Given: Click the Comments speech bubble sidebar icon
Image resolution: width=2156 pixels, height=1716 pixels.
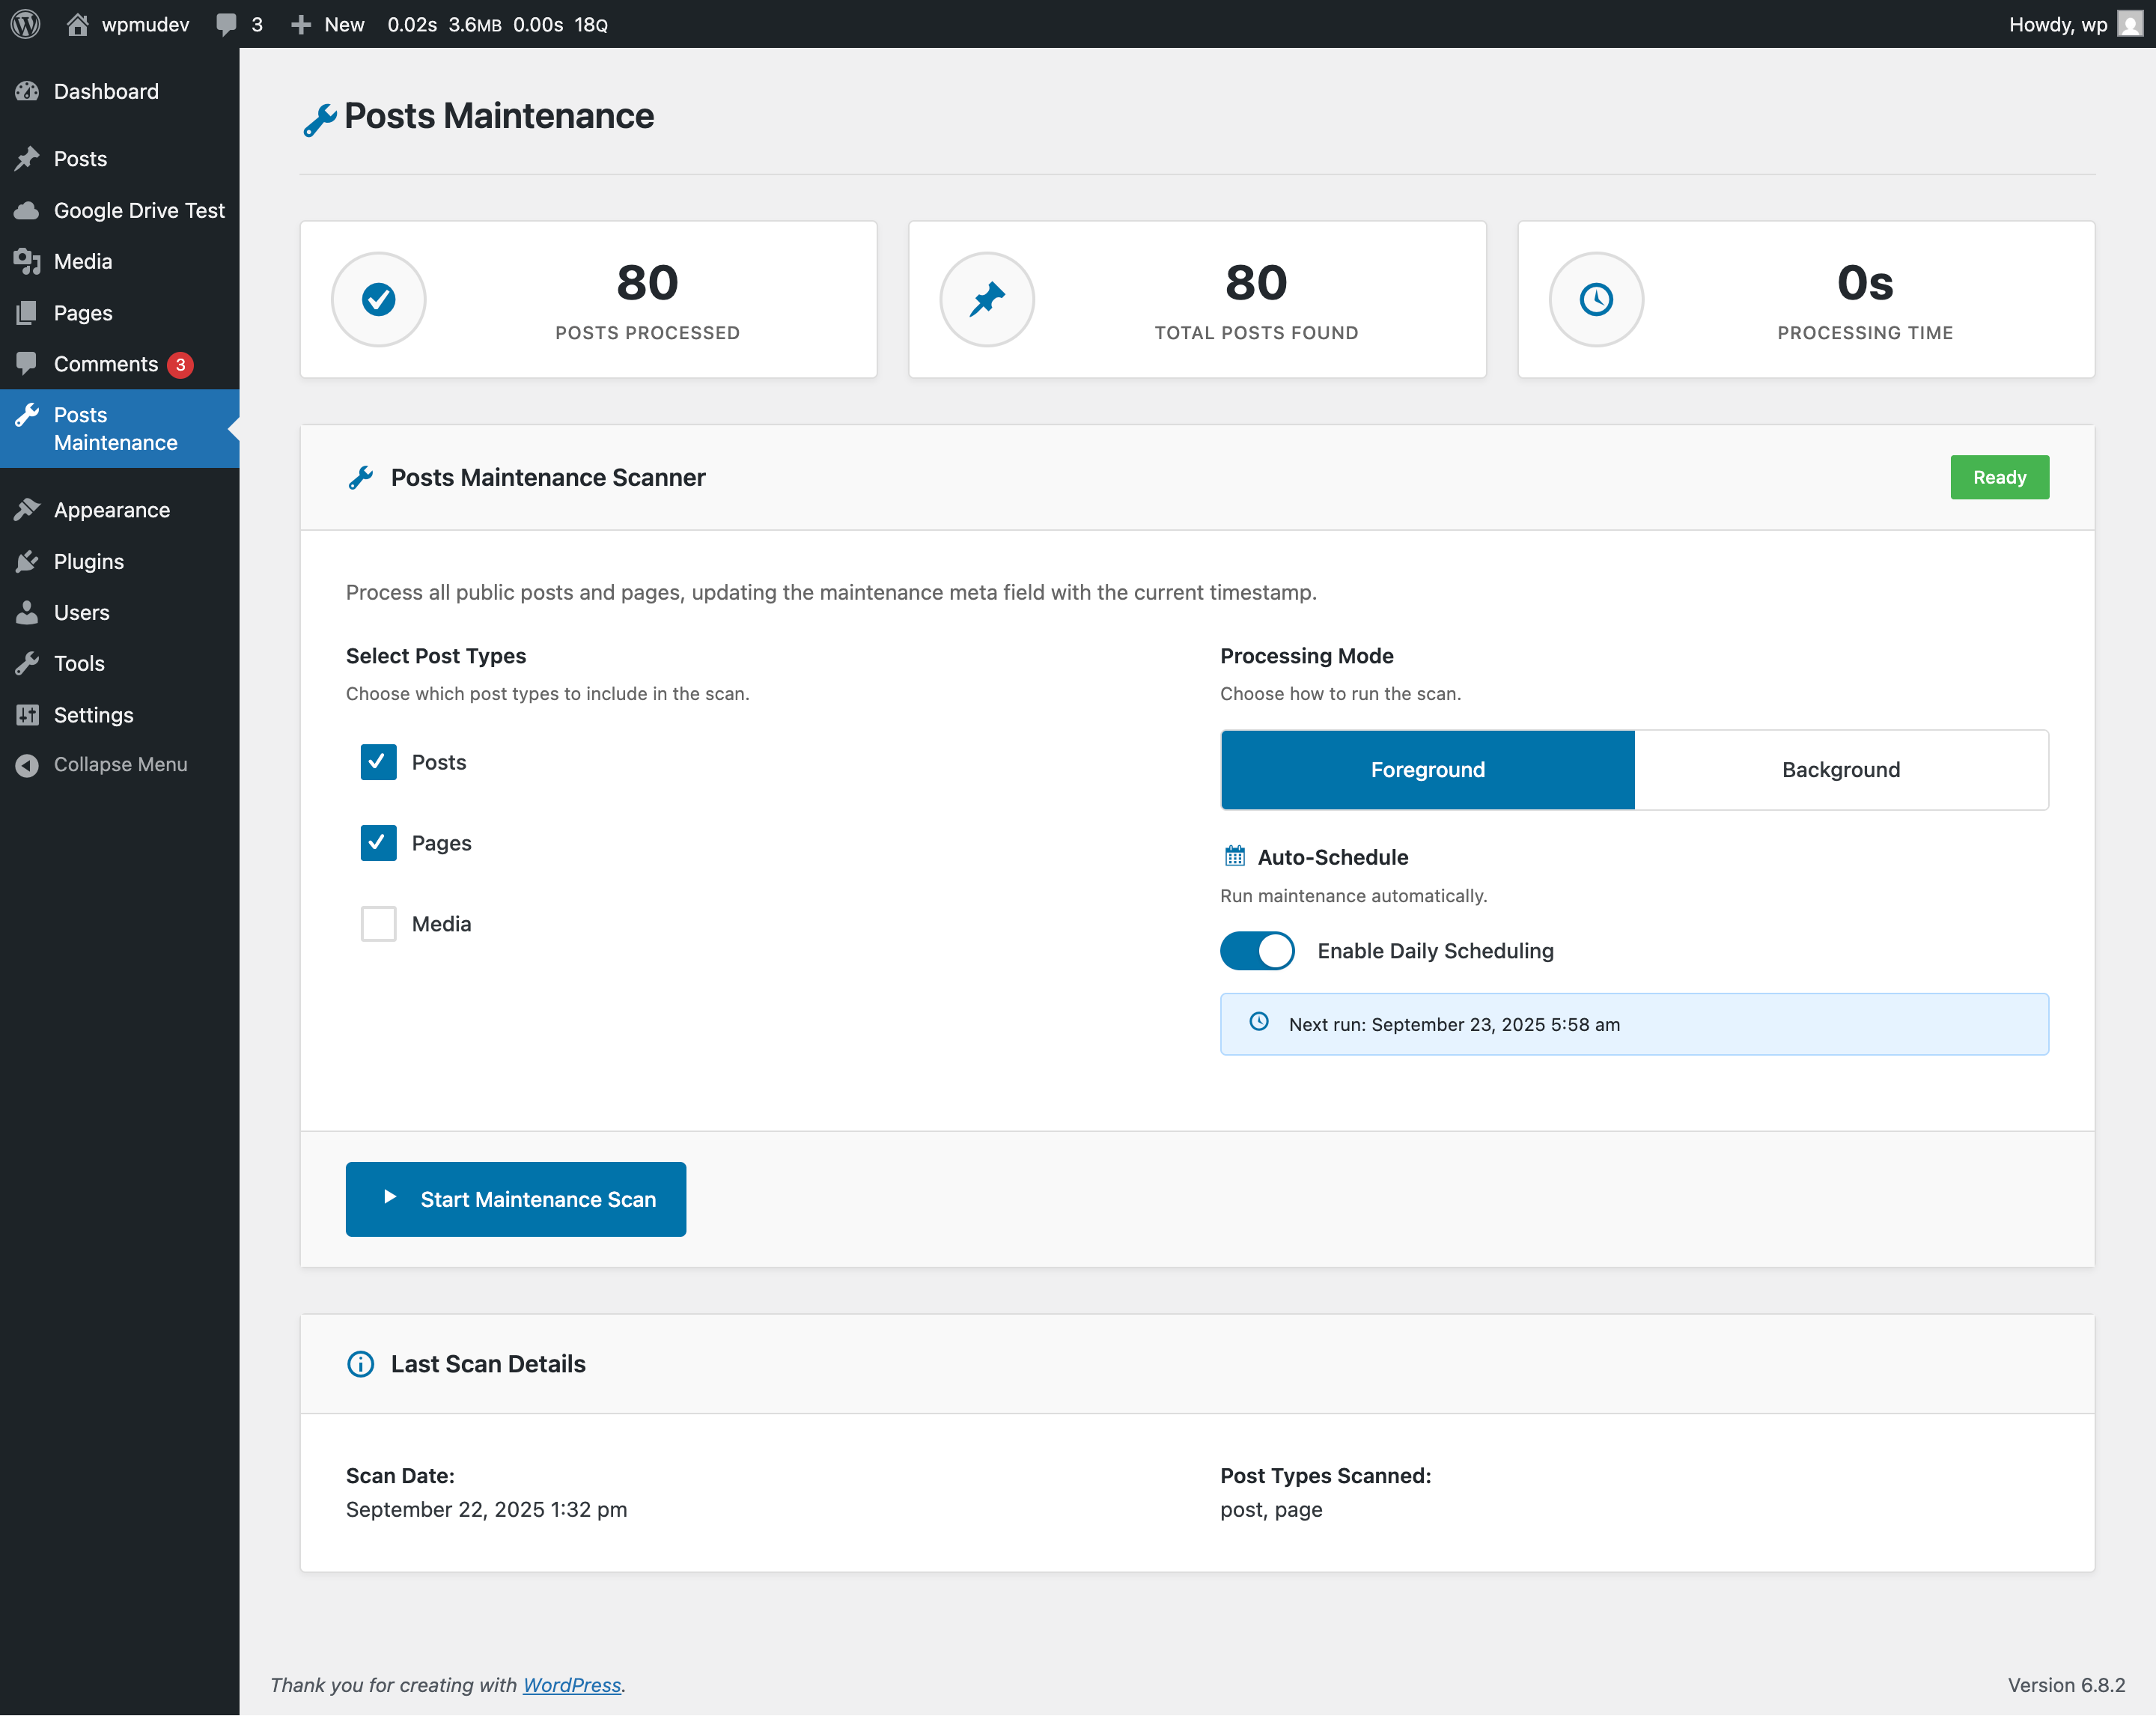Looking at the screenshot, I should tap(27, 363).
